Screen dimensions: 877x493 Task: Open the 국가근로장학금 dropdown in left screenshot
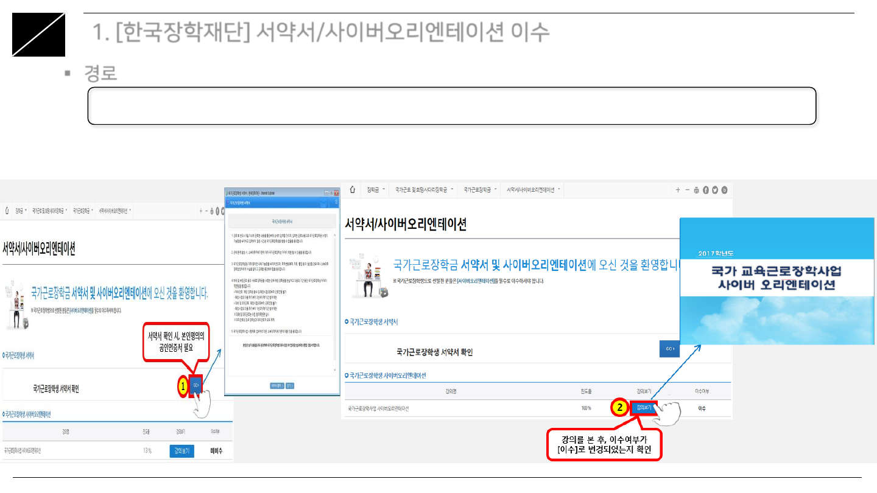click(83, 211)
